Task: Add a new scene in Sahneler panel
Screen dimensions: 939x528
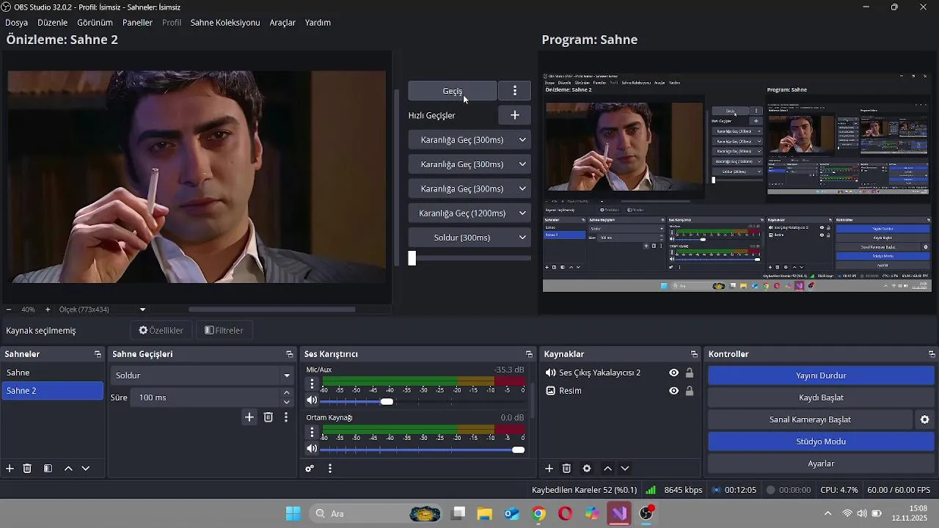Action: pos(10,469)
